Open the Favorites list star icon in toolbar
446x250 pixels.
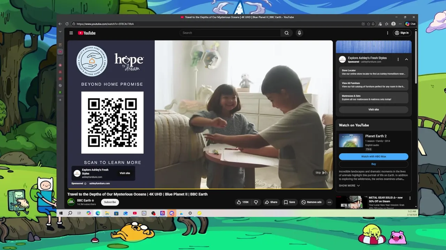point(386,24)
